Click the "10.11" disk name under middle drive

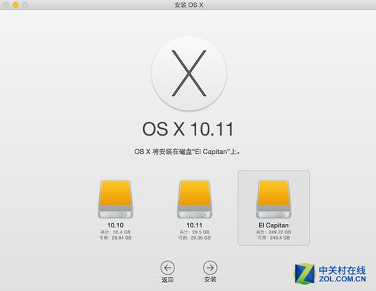(194, 225)
